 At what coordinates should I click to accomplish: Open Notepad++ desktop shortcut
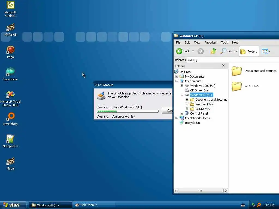click(x=10, y=141)
